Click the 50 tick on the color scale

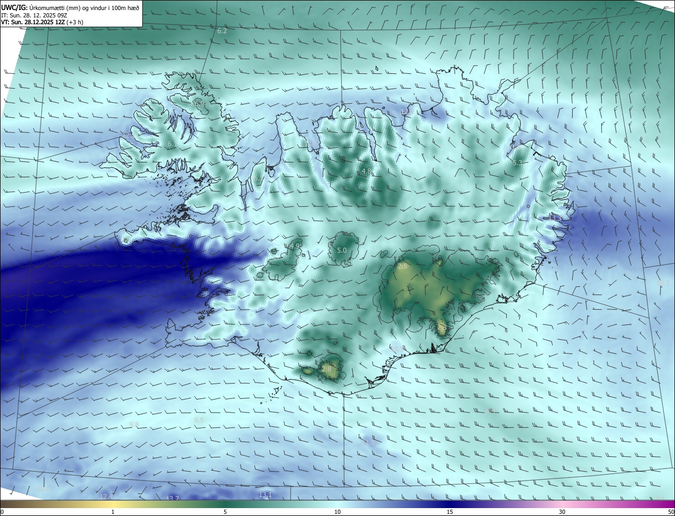click(x=671, y=512)
